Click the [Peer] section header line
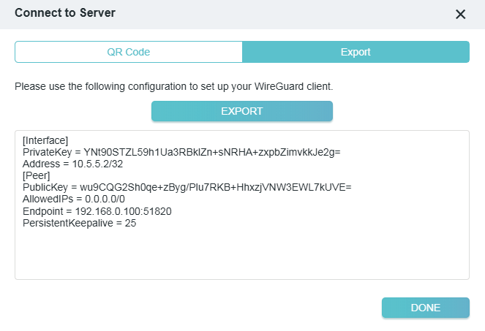 point(37,175)
